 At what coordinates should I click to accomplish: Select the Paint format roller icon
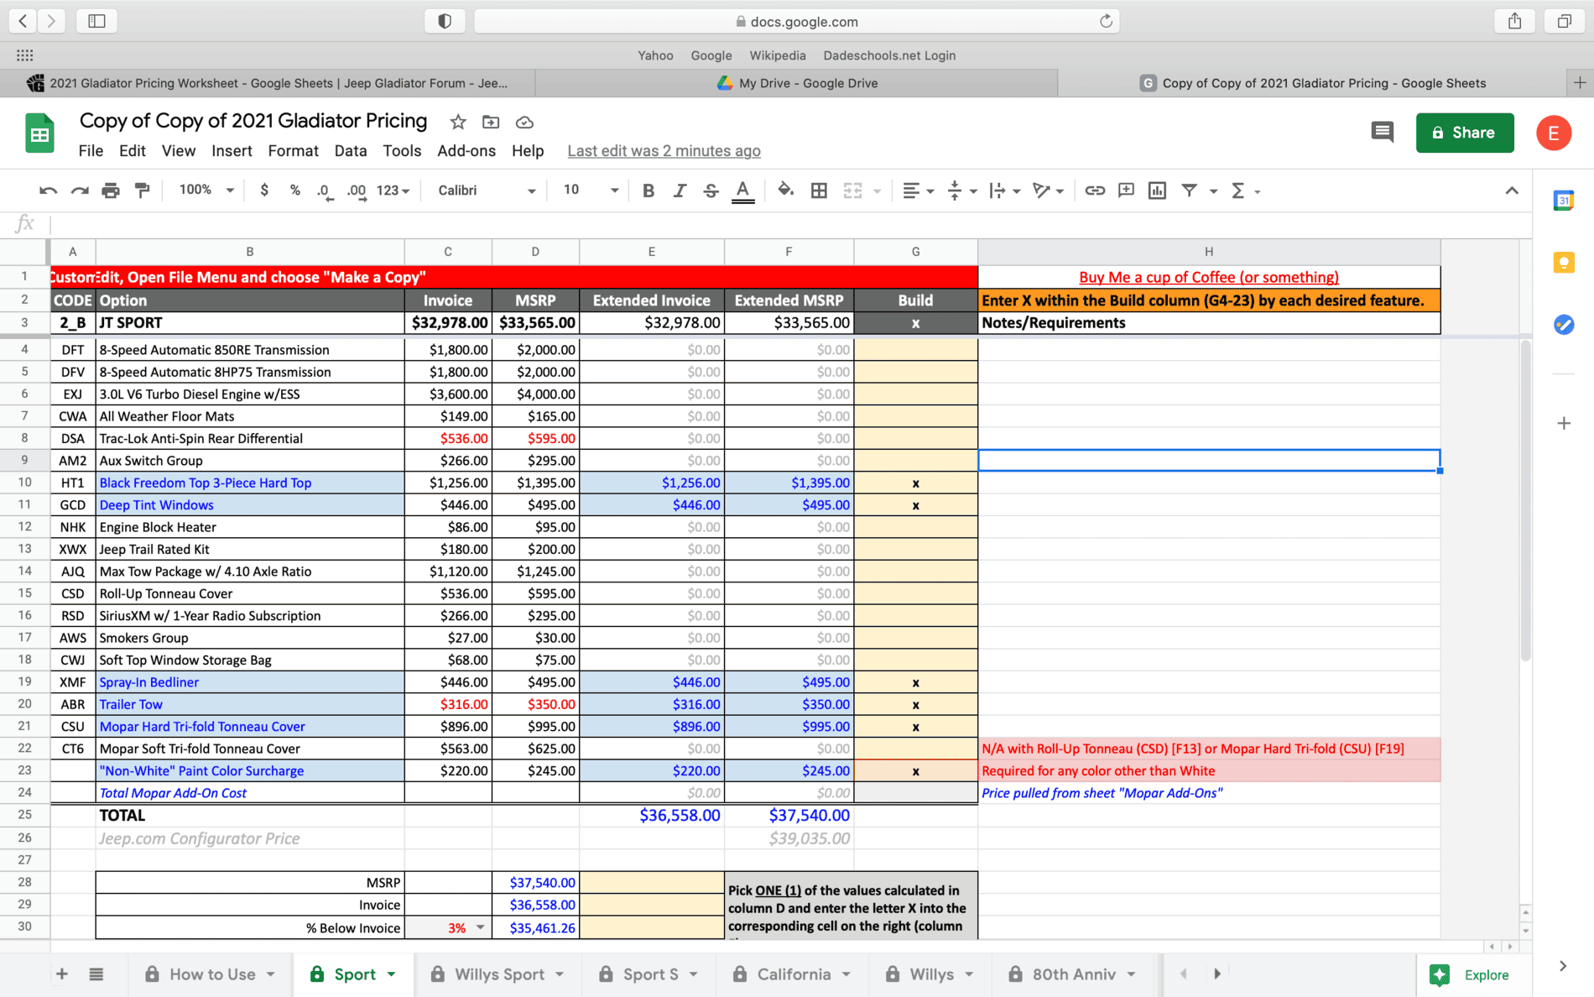(143, 191)
